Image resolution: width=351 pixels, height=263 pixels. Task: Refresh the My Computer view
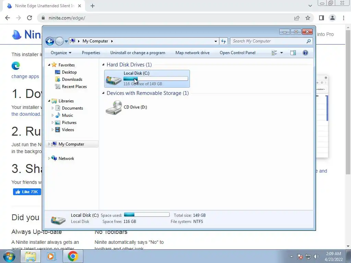coord(223,41)
